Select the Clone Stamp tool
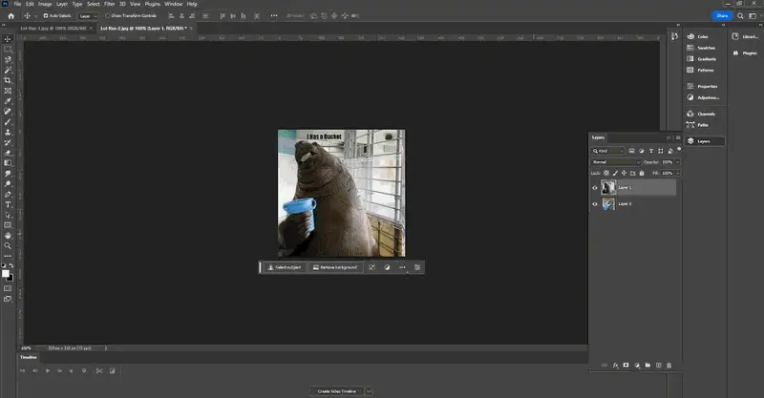Image resolution: width=764 pixels, height=398 pixels. point(8,132)
